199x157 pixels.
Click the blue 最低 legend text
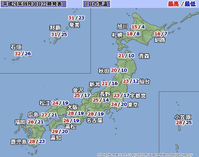(190, 4)
